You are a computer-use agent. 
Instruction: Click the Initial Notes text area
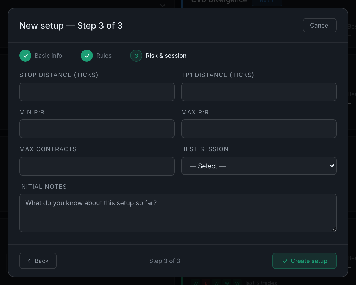(178, 213)
